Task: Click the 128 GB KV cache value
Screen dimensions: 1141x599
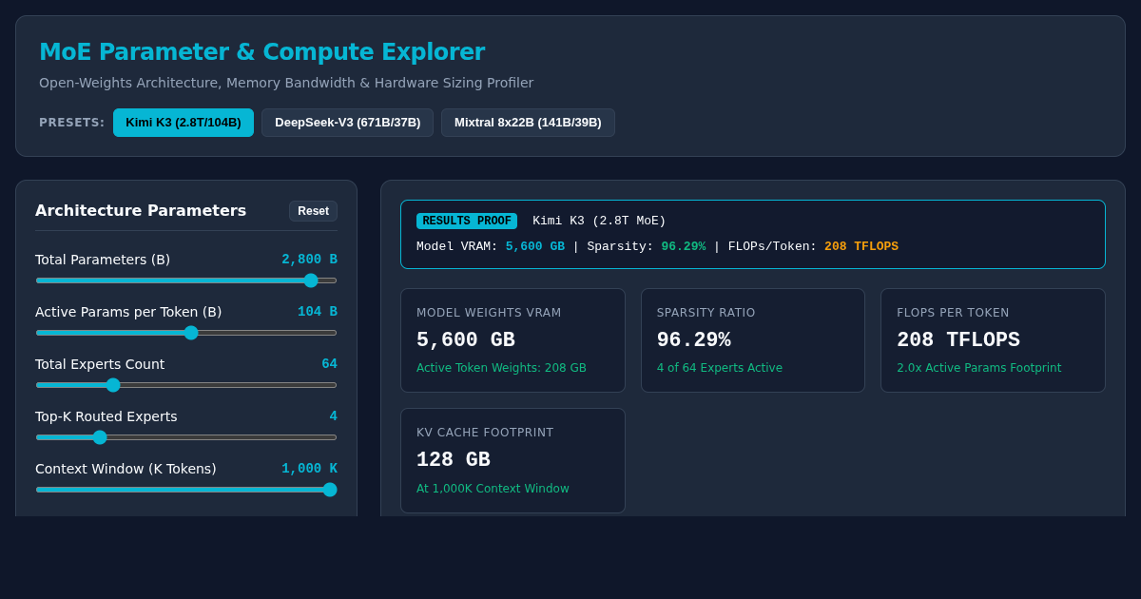Action: click(454, 460)
